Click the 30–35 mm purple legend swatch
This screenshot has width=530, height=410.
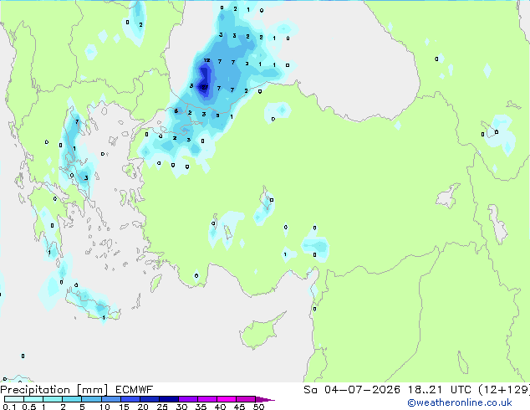188,399
